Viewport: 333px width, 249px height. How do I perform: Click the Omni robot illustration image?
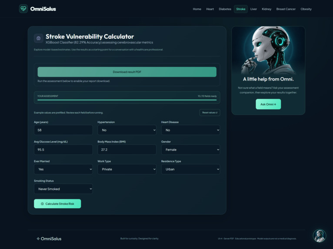pos(268,50)
